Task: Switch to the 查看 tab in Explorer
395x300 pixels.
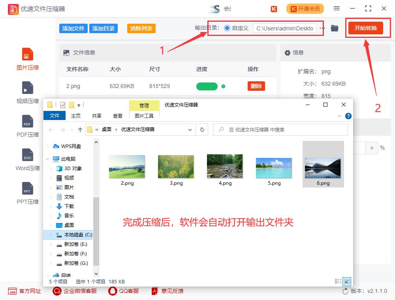Action: [117, 116]
